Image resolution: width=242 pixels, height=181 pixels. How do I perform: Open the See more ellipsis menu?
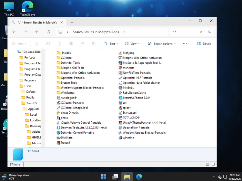185,43
